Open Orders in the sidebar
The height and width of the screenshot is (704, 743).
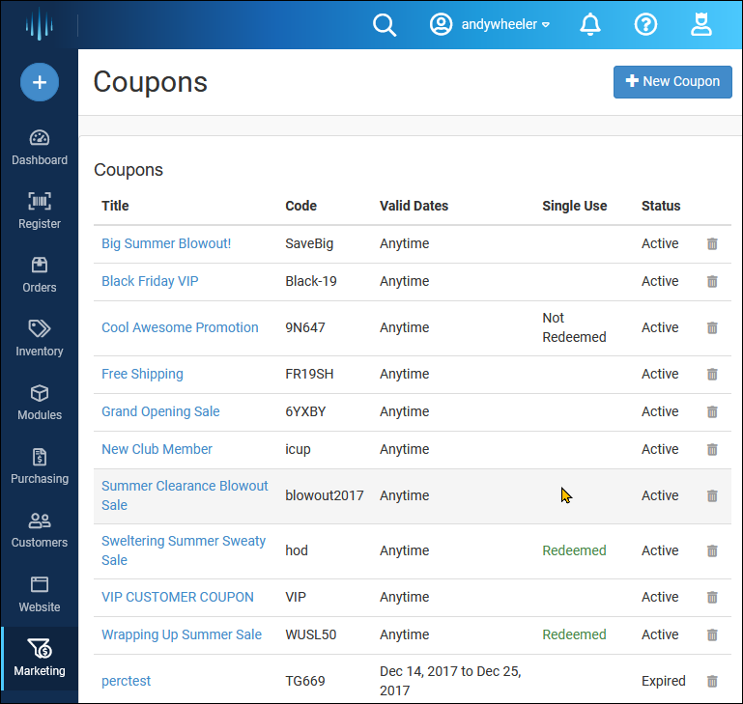[40, 275]
